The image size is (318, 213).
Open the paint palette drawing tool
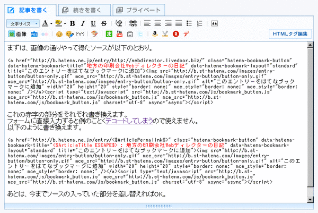pyautogui.click(x=94, y=34)
